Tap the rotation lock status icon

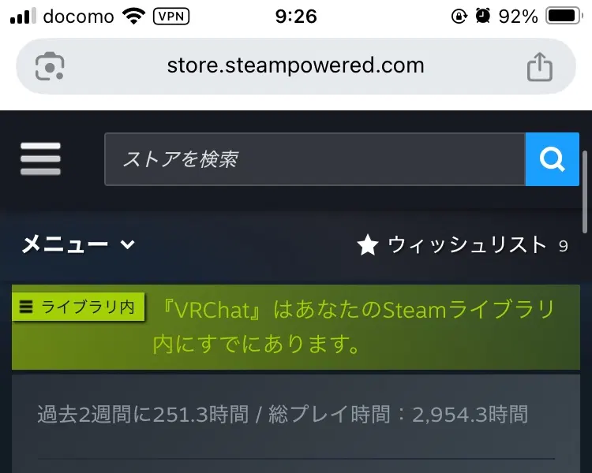[x=459, y=17]
